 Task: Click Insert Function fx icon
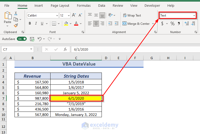(65, 49)
